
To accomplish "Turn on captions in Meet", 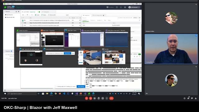I will click(95, 98).
